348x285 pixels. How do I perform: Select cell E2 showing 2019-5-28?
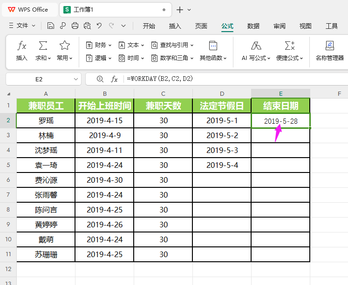pyautogui.click(x=280, y=121)
